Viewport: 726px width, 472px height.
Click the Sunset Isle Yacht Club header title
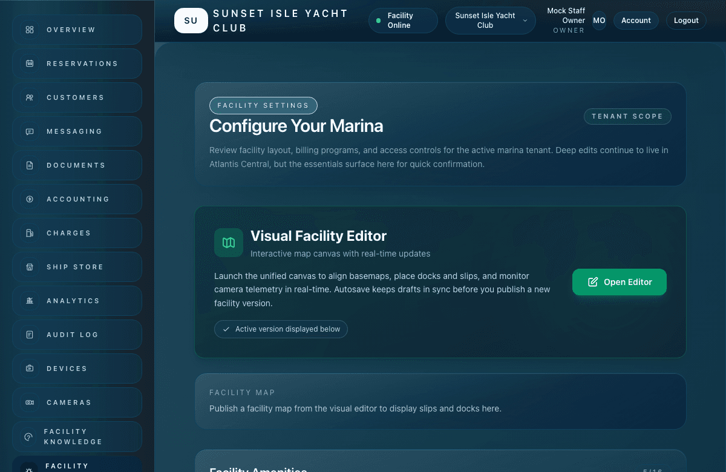(x=281, y=21)
